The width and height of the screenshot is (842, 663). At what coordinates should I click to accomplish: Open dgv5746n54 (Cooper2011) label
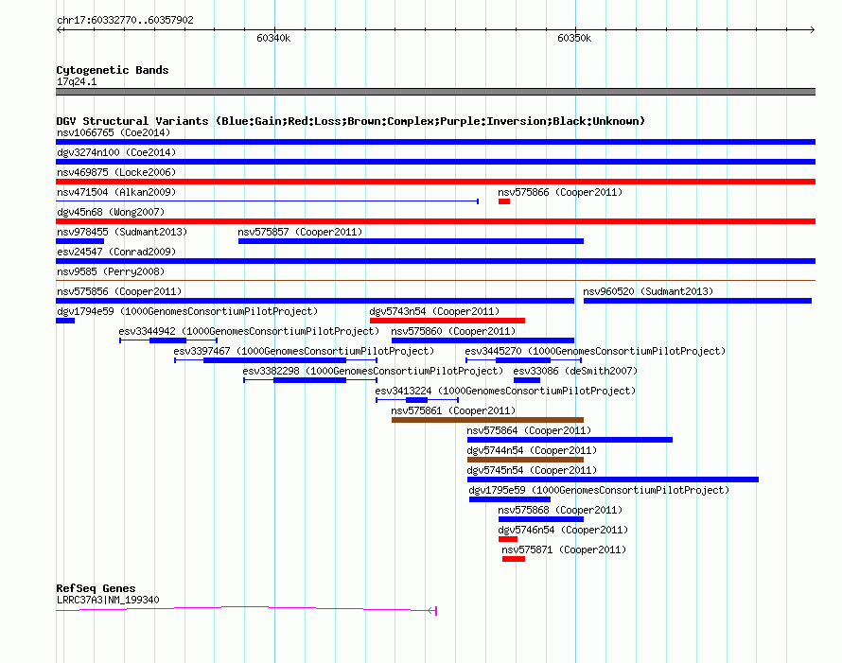[563, 530]
